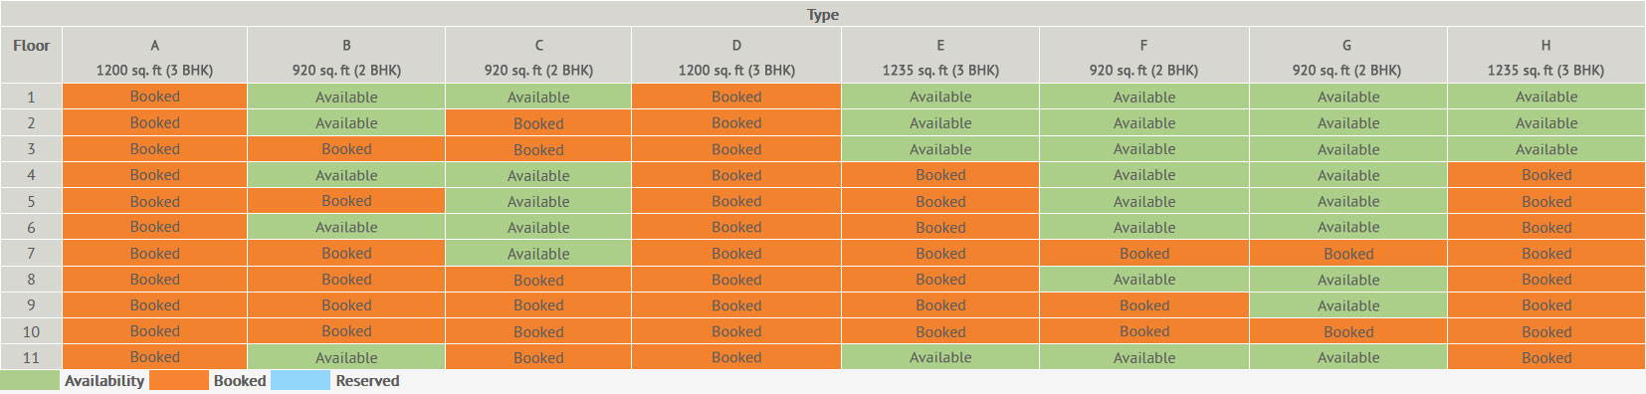Image resolution: width=1646 pixels, height=394 pixels.
Task: Select Available cell for type G floor 9
Action: pyautogui.click(x=1348, y=305)
